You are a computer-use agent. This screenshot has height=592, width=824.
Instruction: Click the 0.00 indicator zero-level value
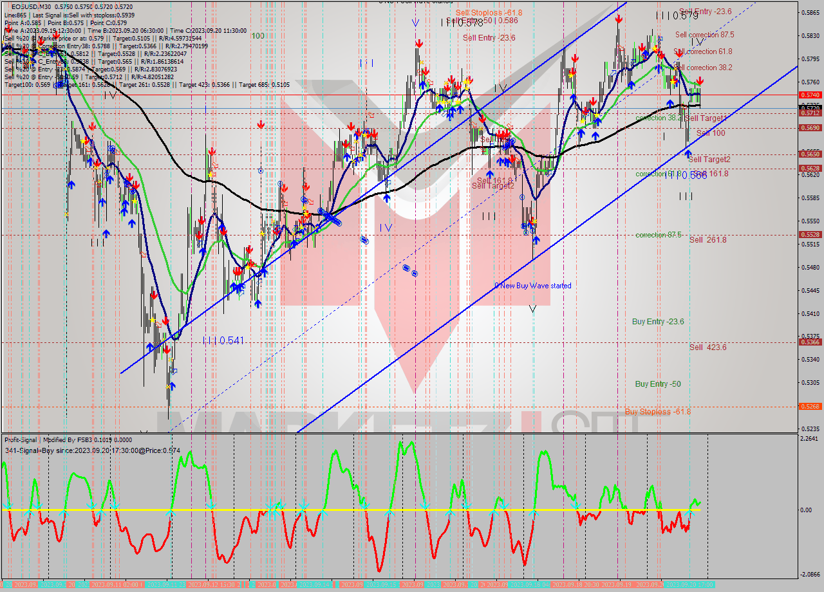point(807,510)
